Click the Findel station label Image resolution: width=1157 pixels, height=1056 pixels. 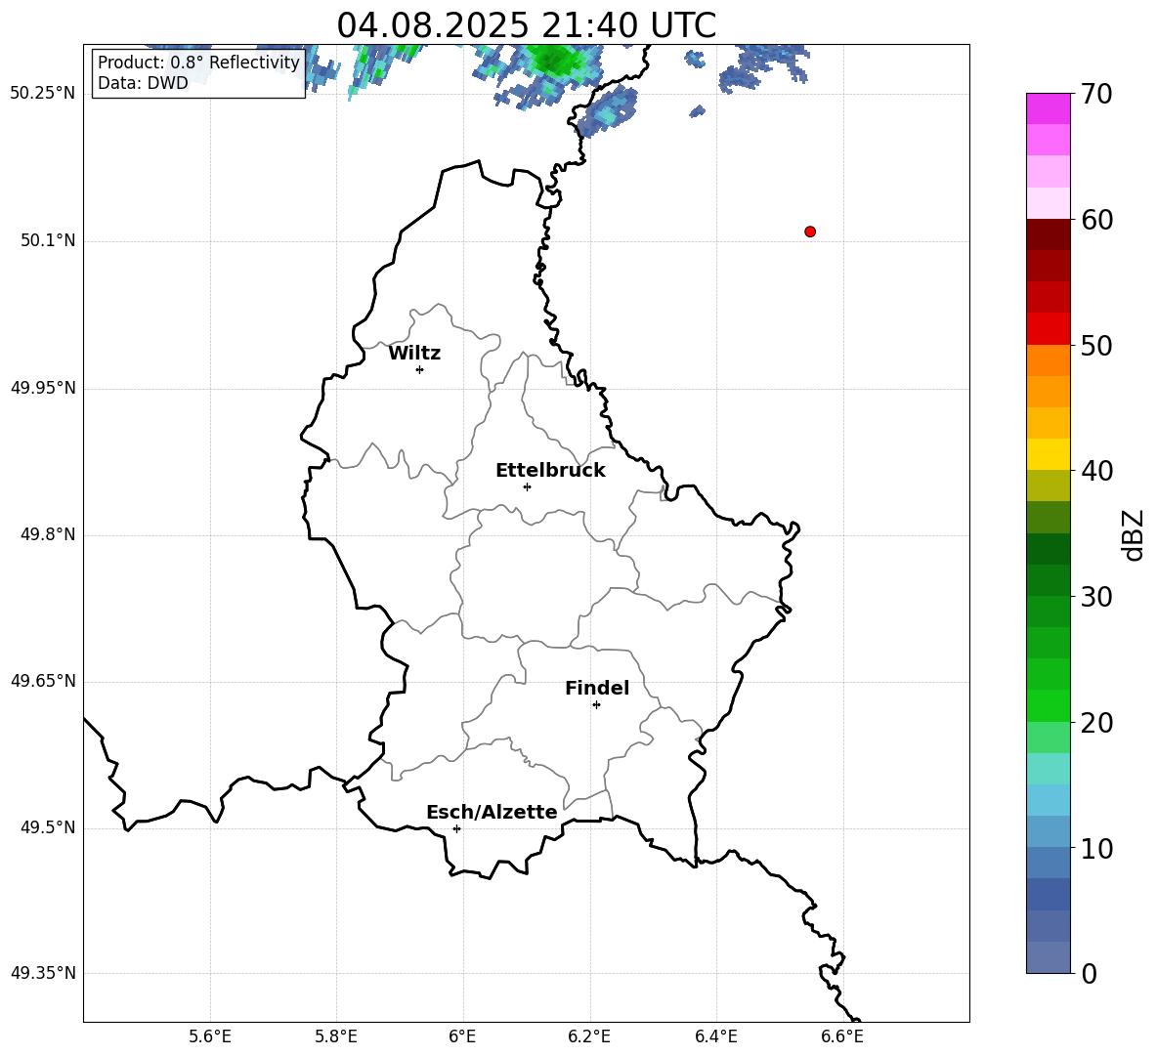(x=597, y=688)
